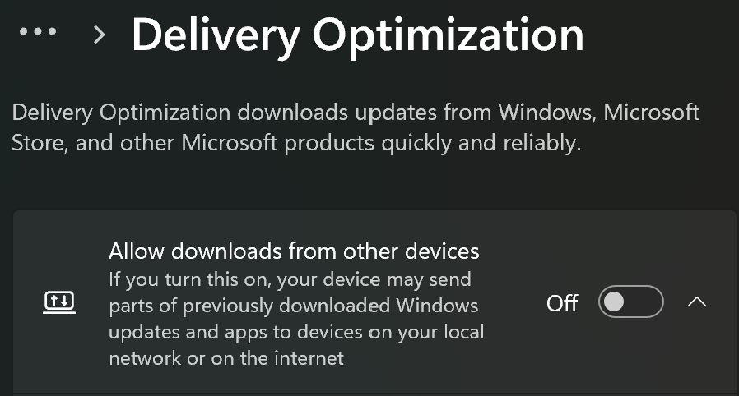Enable Allow downloads from other devices switch

point(632,302)
